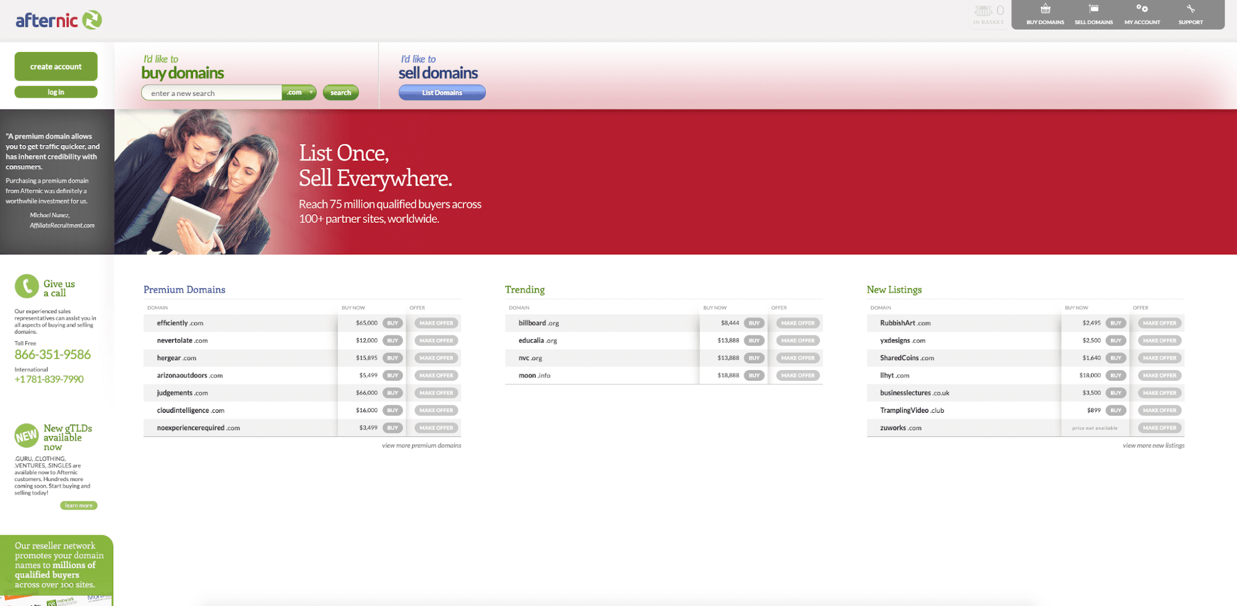1237x606 pixels.
Task: Make offer on billboard.org
Action: click(798, 323)
